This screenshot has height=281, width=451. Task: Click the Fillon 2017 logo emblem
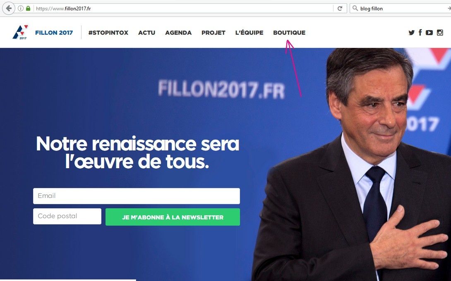point(20,32)
